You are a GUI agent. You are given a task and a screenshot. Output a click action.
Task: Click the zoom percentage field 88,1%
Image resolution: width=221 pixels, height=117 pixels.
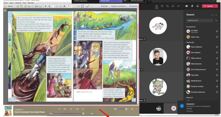tap(70, 6)
